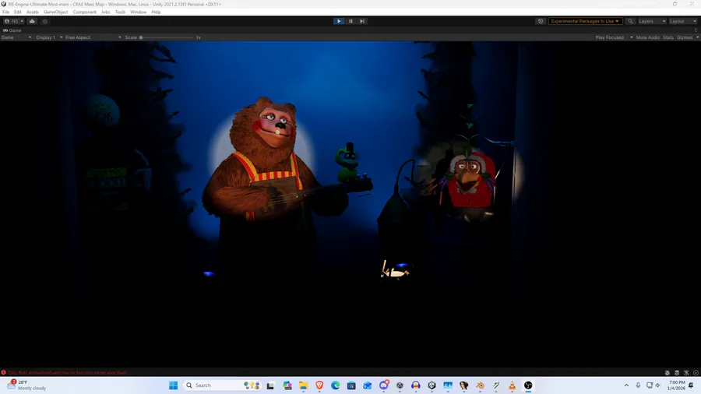The width and height of the screenshot is (701, 394).
Task: Open the File menu
Action: tap(5, 12)
